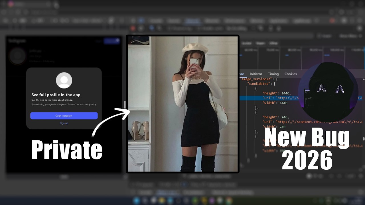This screenshot has height=205, width=365.
Task: Select the highlighted "url" line under height 1440
Action: (x=301, y=98)
